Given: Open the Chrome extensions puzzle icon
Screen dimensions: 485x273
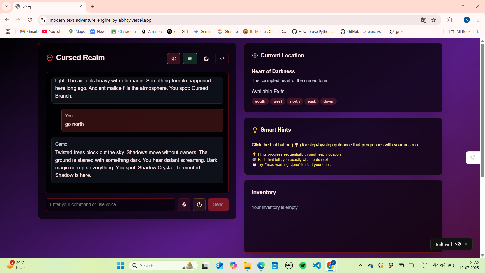Looking at the screenshot, I should (450, 20).
